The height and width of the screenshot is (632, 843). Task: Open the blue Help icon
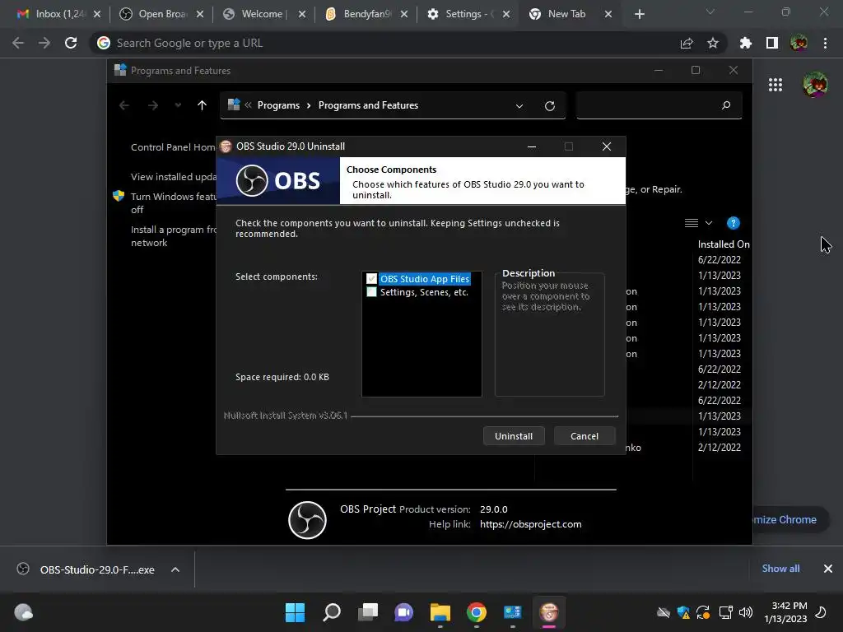[x=734, y=223]
